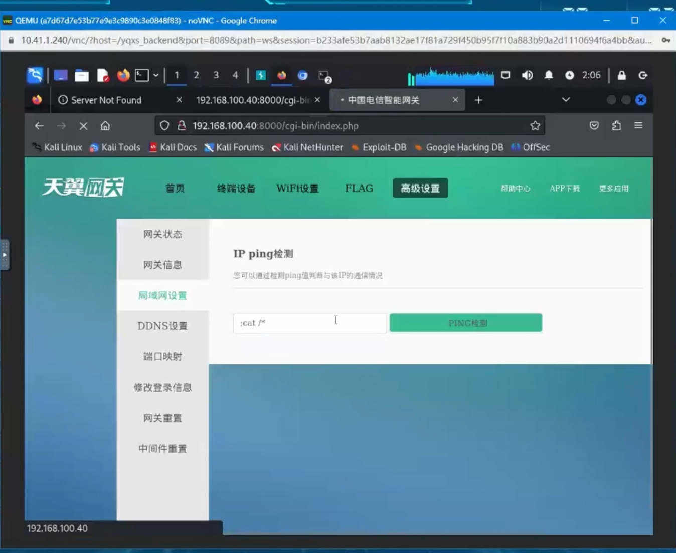Click the 天翼网关 logo
Image resolution: width=676 pixels, height=553 pixels.
[83, 188]
